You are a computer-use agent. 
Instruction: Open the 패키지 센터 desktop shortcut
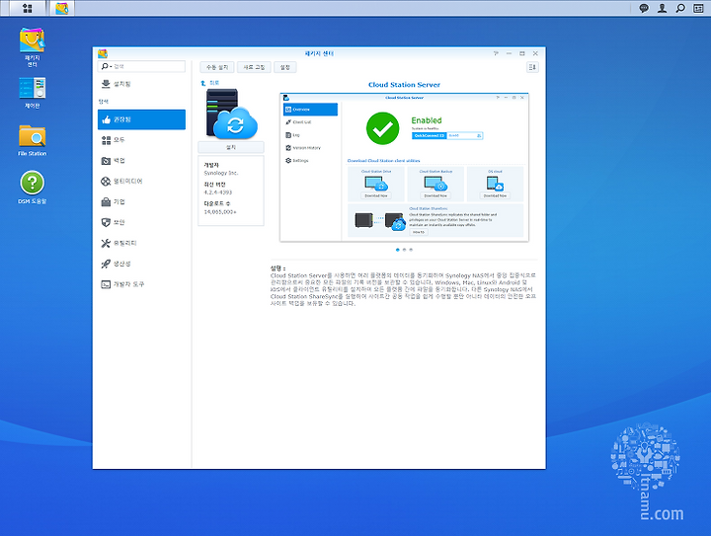click(33, 47)
